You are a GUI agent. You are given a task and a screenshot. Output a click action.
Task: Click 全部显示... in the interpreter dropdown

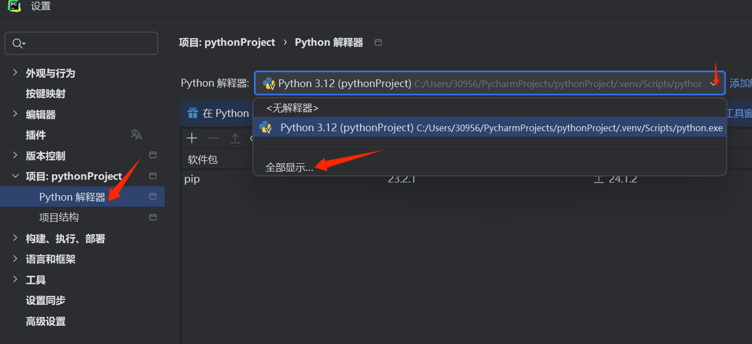pos(289,168)
